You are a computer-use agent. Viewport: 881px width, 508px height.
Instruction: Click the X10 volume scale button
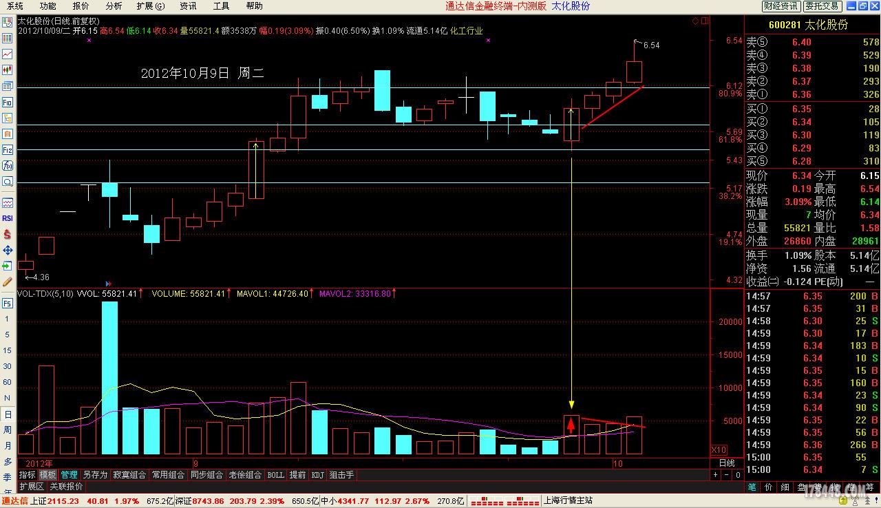(718, 450)
